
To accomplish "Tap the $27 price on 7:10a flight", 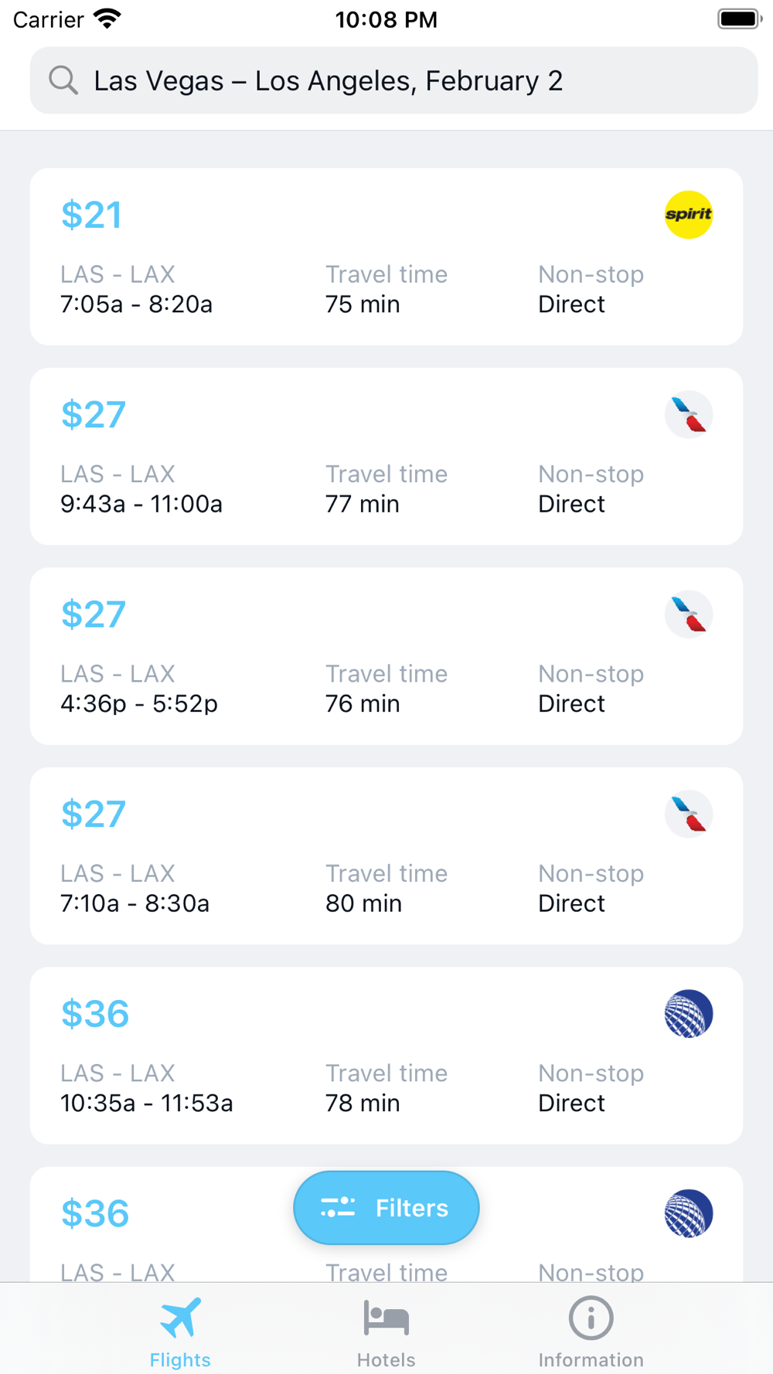I will tap(94, 815).
